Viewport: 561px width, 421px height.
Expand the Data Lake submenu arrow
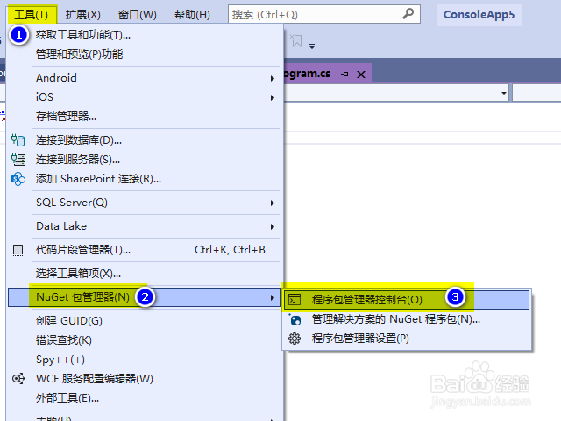(x=273, y=226)
